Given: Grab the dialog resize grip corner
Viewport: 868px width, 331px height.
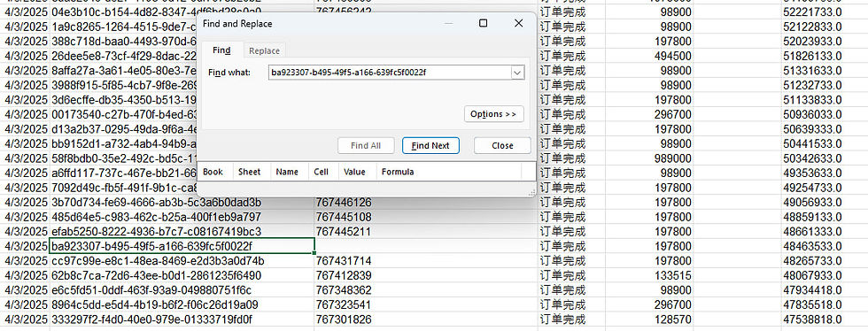Looking at the screenshot, I should tap(532, 193).
